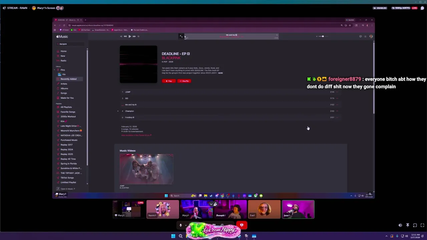Viewport: 427px width, 240px height.
Task: Open the Favorite Songs playlist
Action: [68, 112]
